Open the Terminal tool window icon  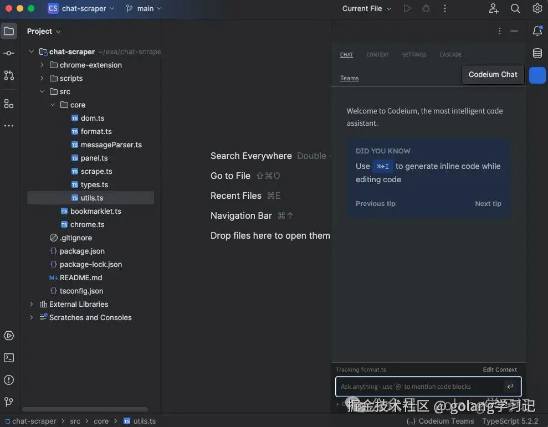tap(9, 358)
